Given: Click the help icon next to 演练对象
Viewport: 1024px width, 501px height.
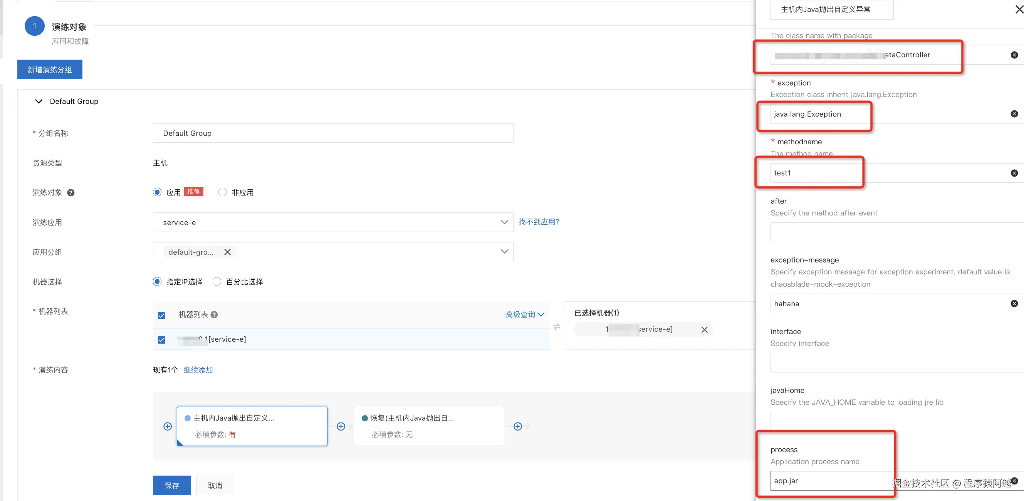Looking at the screenshot, I should pos(71,192).
